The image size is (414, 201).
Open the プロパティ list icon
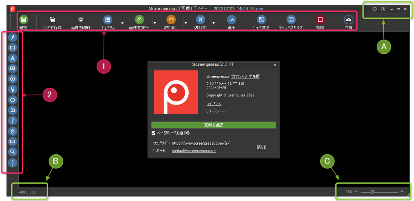[108, 20]
